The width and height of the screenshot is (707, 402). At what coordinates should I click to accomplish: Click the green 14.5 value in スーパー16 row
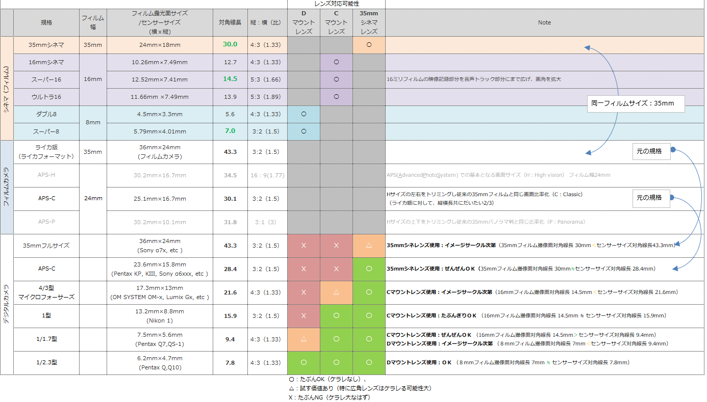[230, 79]
